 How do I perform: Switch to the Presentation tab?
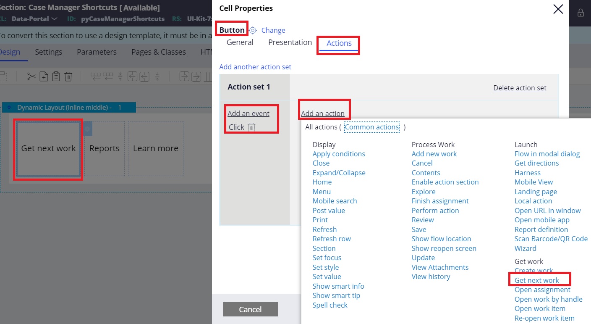(x=290, y=42)
